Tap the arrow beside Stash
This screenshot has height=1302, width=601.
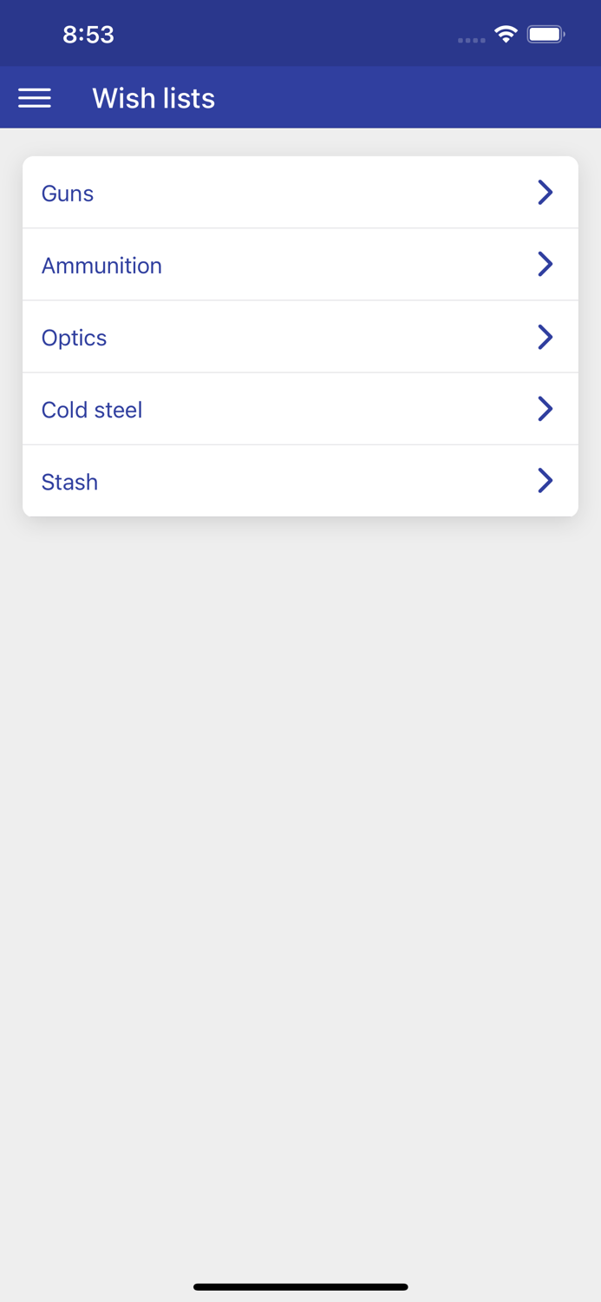pyautogui.click(x=545, y=481)
